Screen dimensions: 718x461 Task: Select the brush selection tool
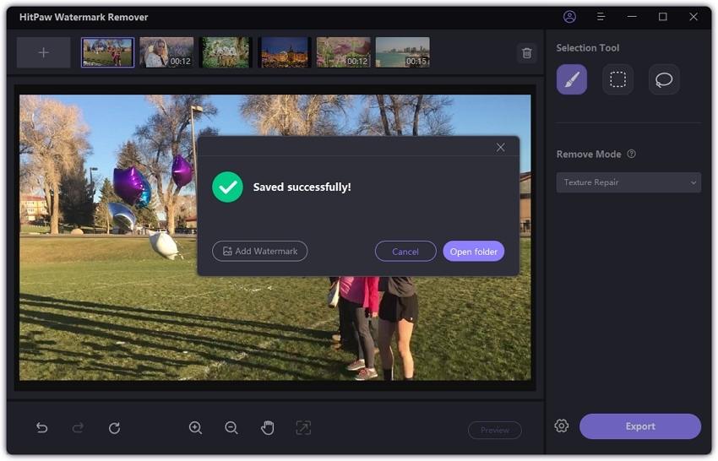tap(572, 79)
